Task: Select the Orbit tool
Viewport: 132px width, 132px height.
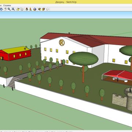Action: 1,9
